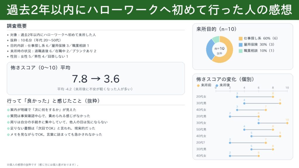Select the blue 雇用保険 legend swatch

tap(240, 45)
